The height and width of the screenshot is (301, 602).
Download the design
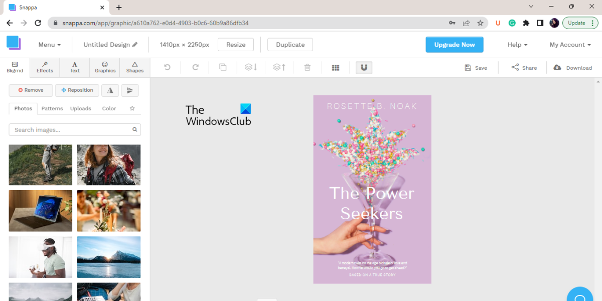tap(573, 68)
